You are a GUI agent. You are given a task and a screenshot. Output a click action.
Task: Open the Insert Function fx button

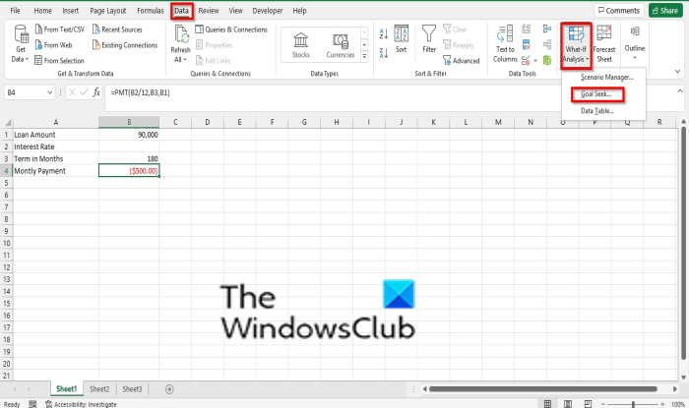click(96, 92)
